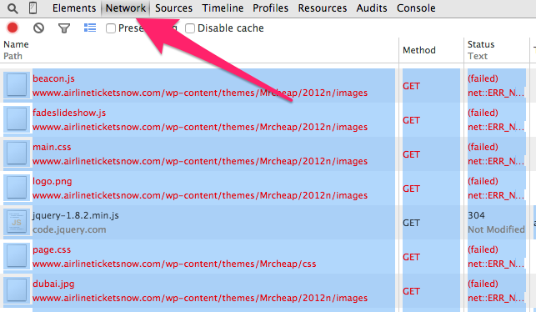Stop recording with the red record button
This screenshot has width=536, height=312.
point(13,28)
